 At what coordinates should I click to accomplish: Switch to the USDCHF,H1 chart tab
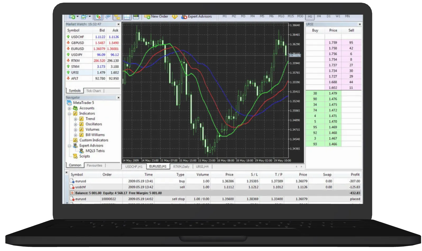[x=134, y=166]
